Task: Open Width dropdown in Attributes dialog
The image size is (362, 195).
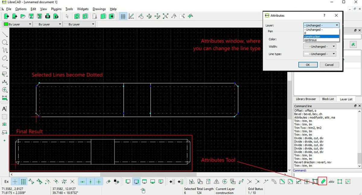Action: click(319, 46)
